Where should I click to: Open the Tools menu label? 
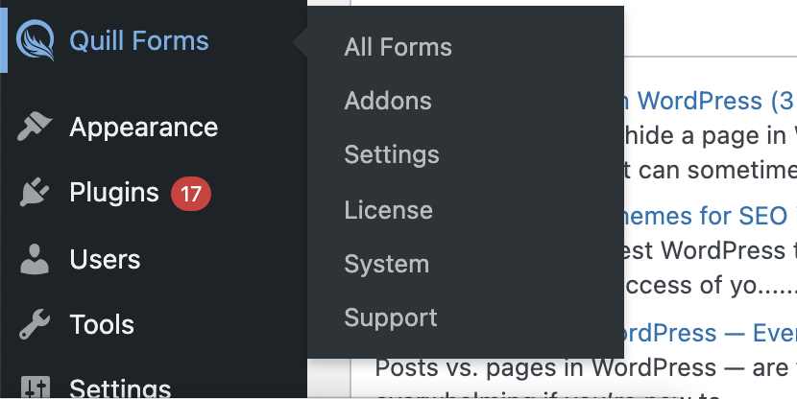[x=102, y=324]
